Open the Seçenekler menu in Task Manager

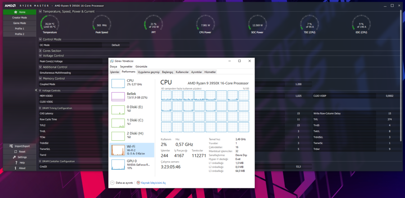point(126,66)
